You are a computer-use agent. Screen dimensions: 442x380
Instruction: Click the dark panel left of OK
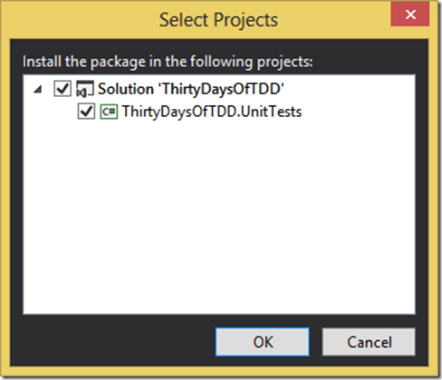(115, 342)
